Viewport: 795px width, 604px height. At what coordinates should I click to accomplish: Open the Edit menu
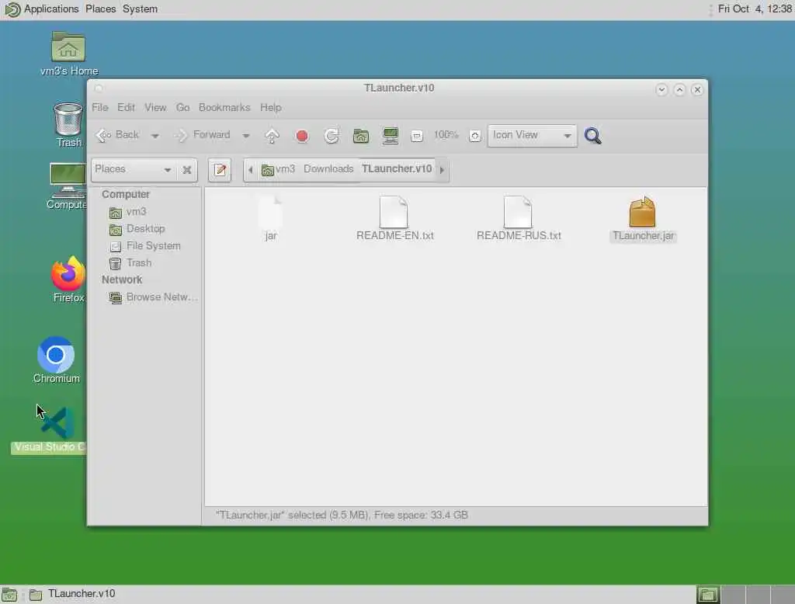point(127,107)
